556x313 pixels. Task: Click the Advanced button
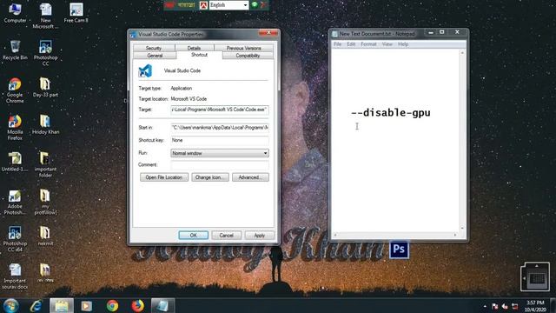coord(250,177)
